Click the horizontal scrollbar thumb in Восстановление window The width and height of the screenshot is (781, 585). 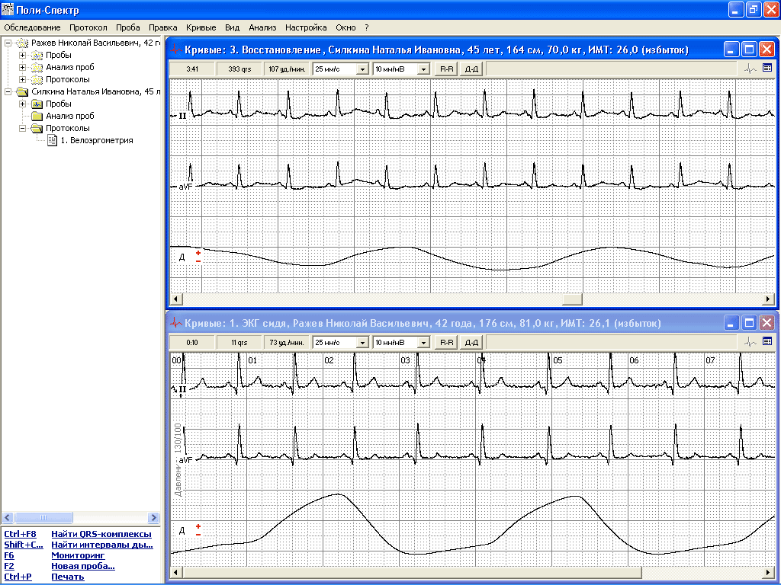click(572, 299)
